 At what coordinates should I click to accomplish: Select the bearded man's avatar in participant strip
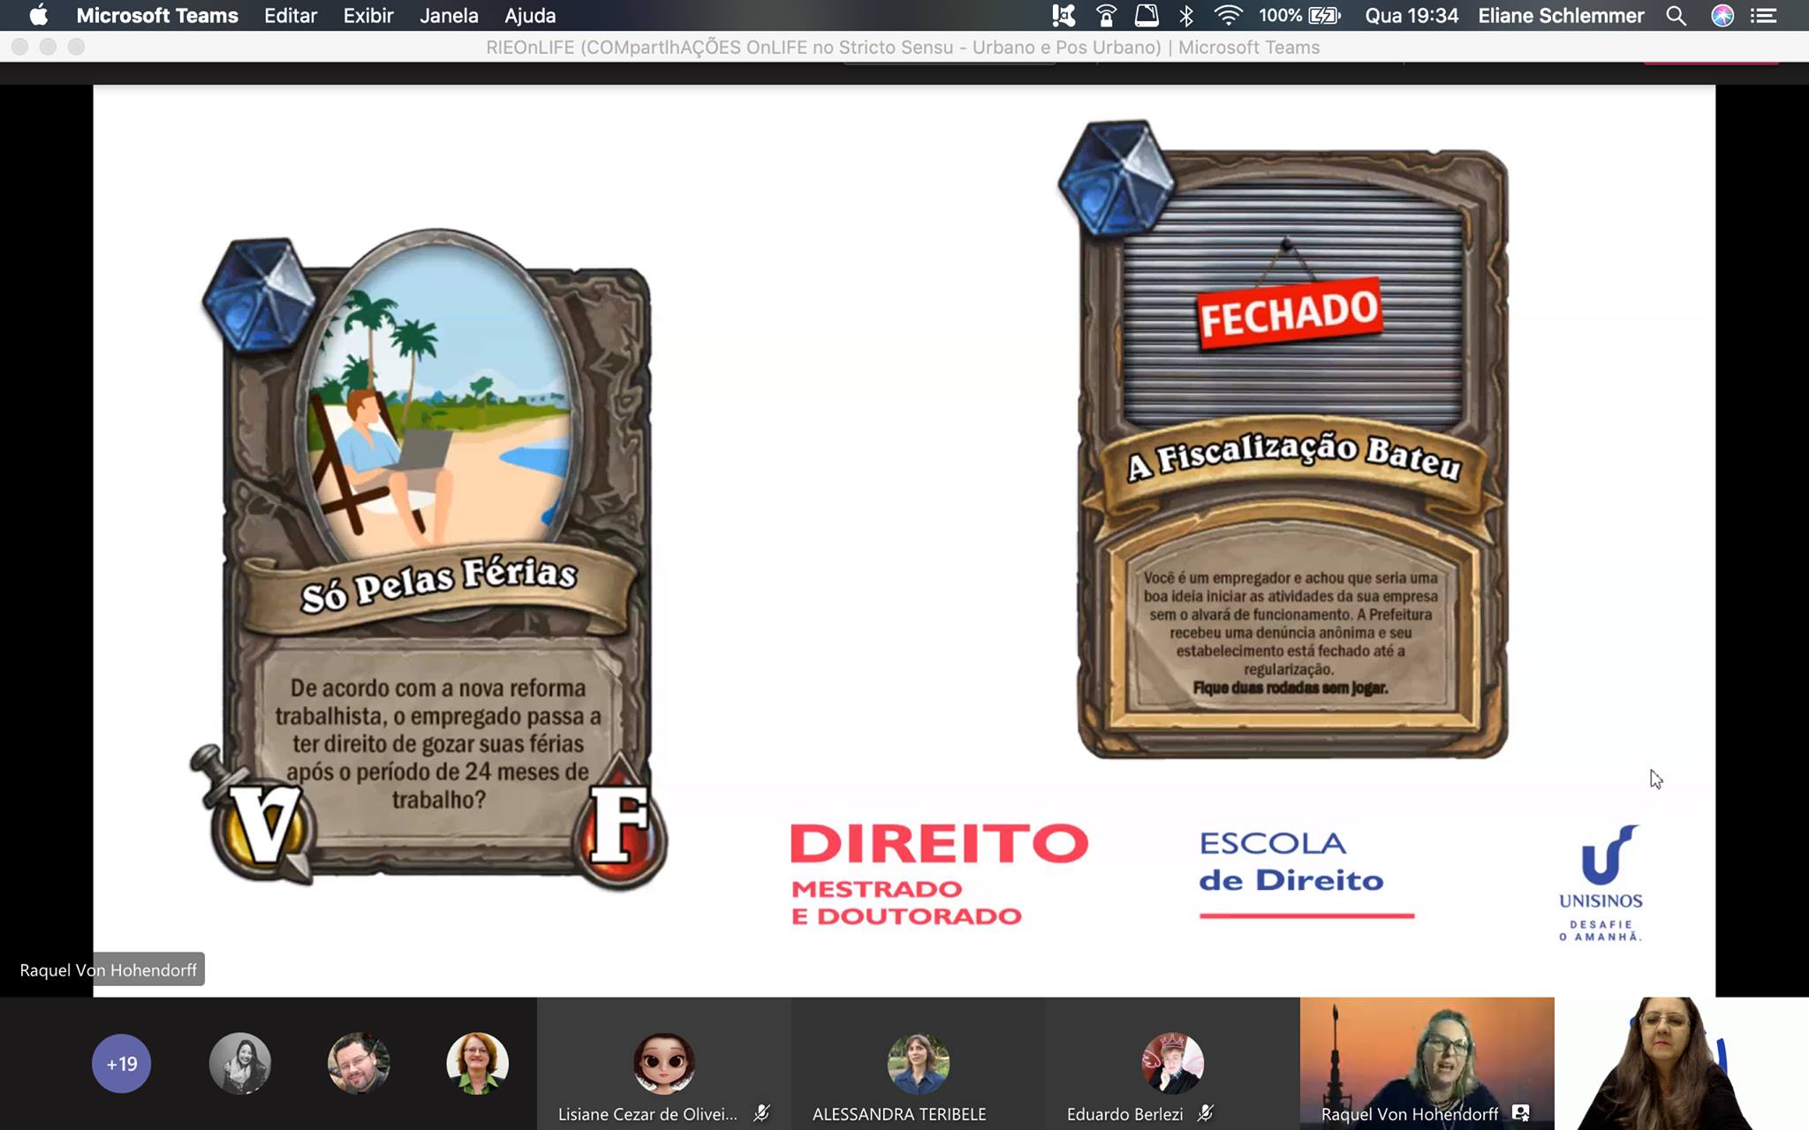359,1063
